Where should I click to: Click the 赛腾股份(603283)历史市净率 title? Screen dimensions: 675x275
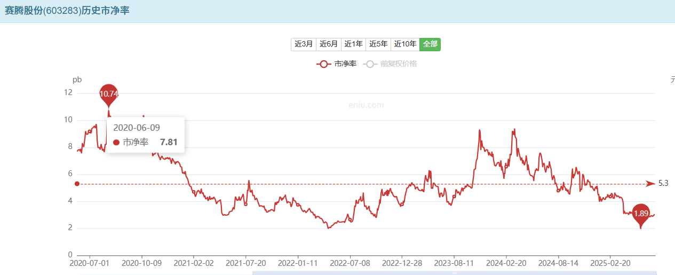(x=67, y=11)
